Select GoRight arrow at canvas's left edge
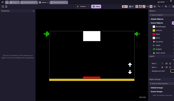Screen dimensions: 174x101 point(46,34)
